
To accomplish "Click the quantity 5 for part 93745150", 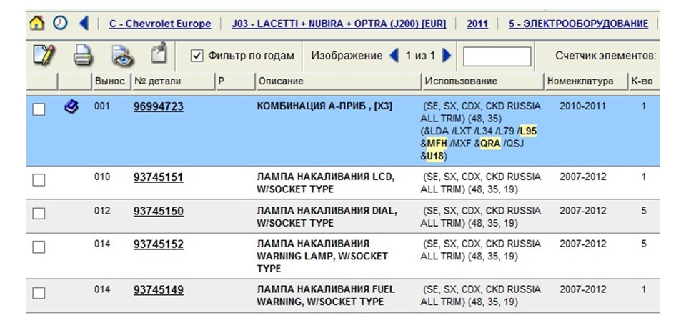I will pyautogui.click(x=644, y=211).
